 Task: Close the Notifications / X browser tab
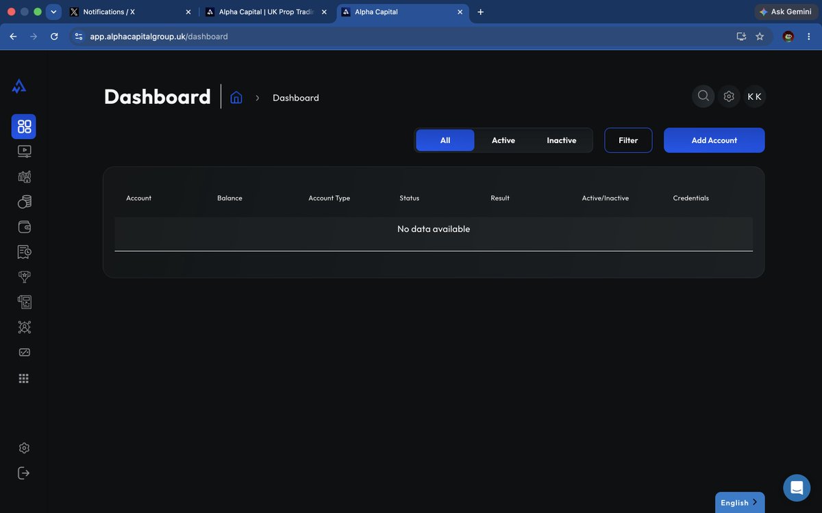[x=188, y=12]
